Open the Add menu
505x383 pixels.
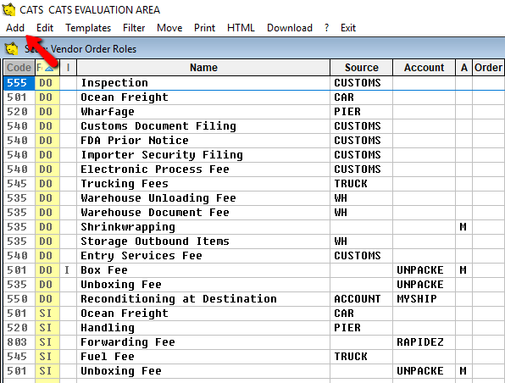15,28
